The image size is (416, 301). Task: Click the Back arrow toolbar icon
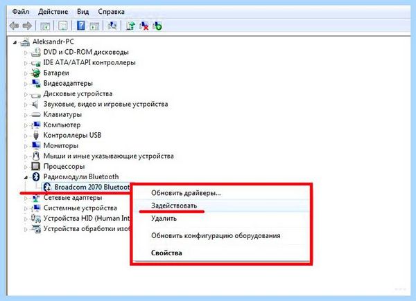(x=14, y=26)
